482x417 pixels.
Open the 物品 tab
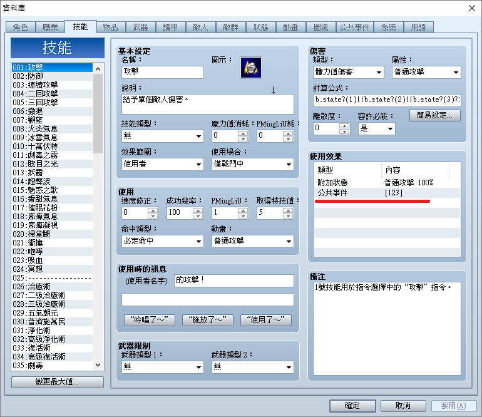pos(111,28)
